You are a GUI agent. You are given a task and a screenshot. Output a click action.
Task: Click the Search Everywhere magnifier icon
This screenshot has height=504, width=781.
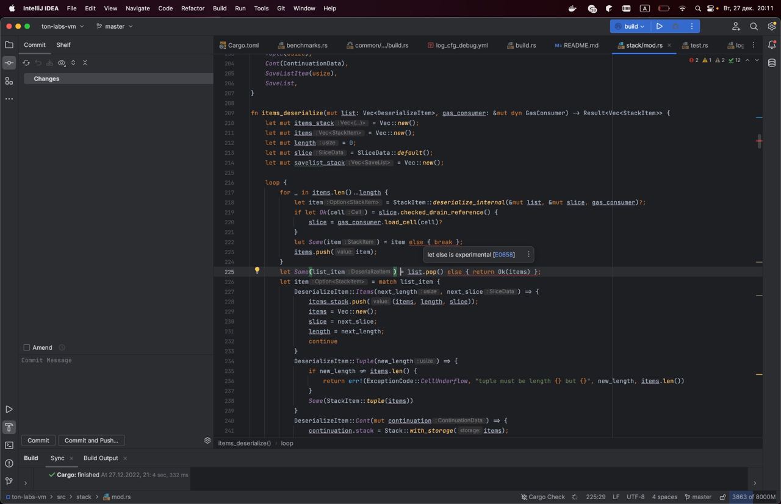(754, 26)
